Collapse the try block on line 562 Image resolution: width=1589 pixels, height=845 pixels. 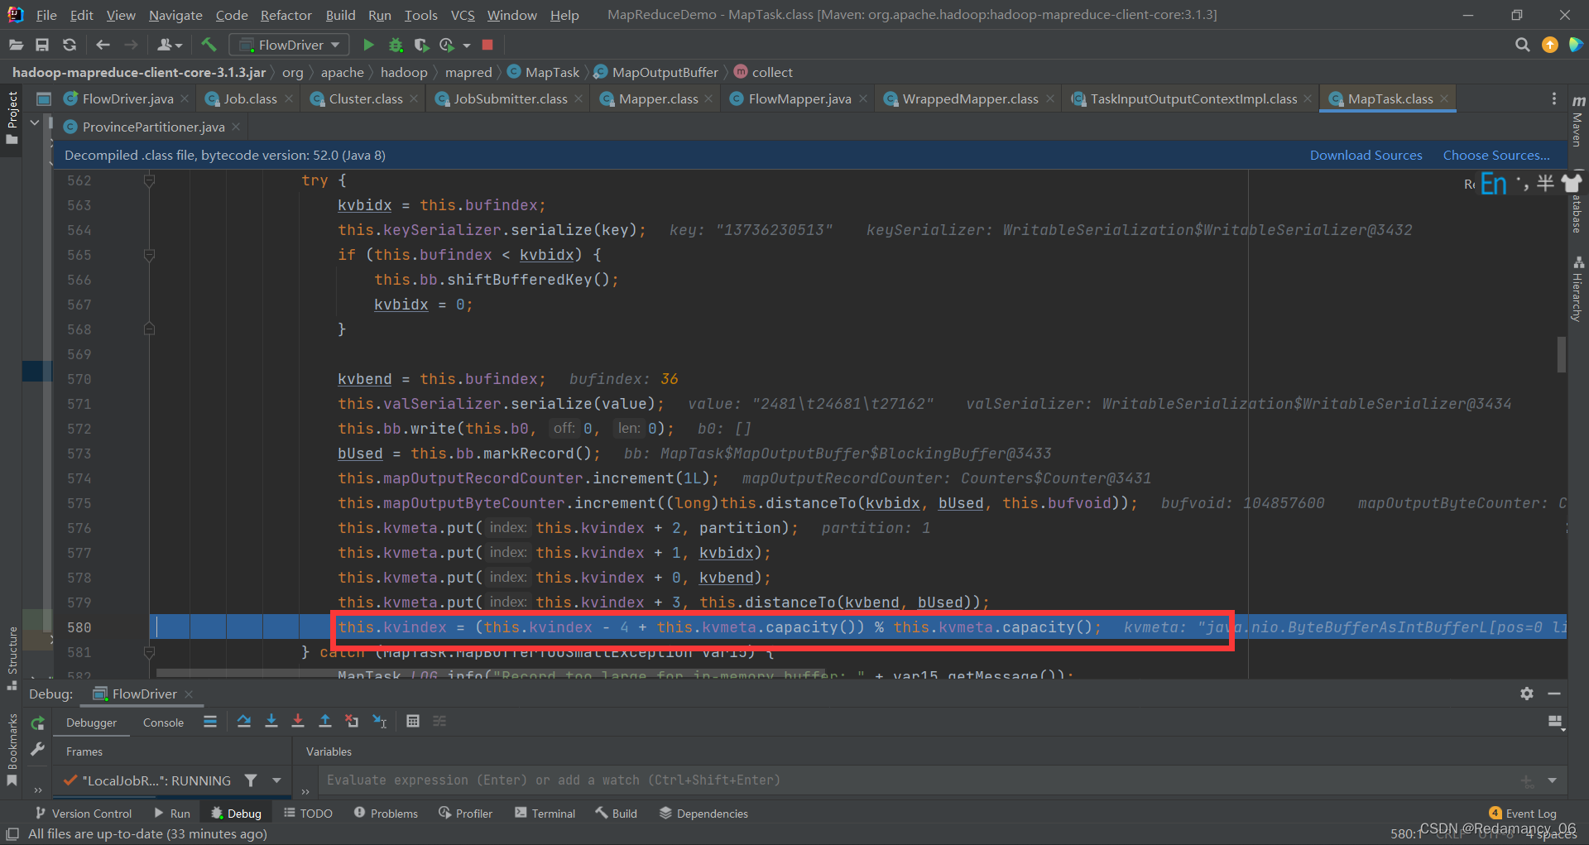pyautogui.click(x=149, y=180)
